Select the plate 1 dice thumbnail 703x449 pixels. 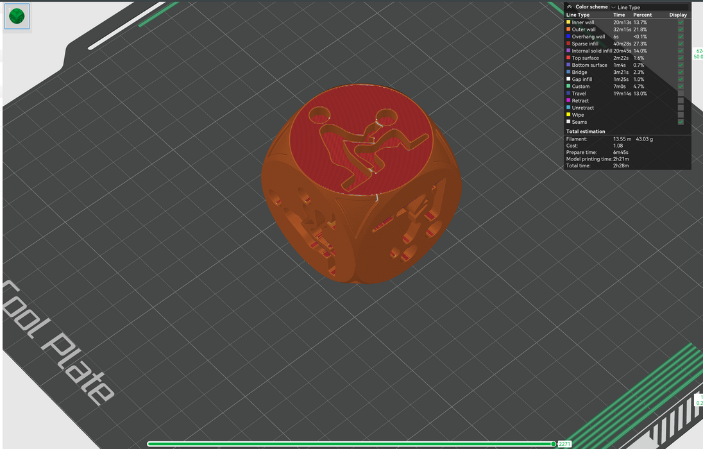17,17
